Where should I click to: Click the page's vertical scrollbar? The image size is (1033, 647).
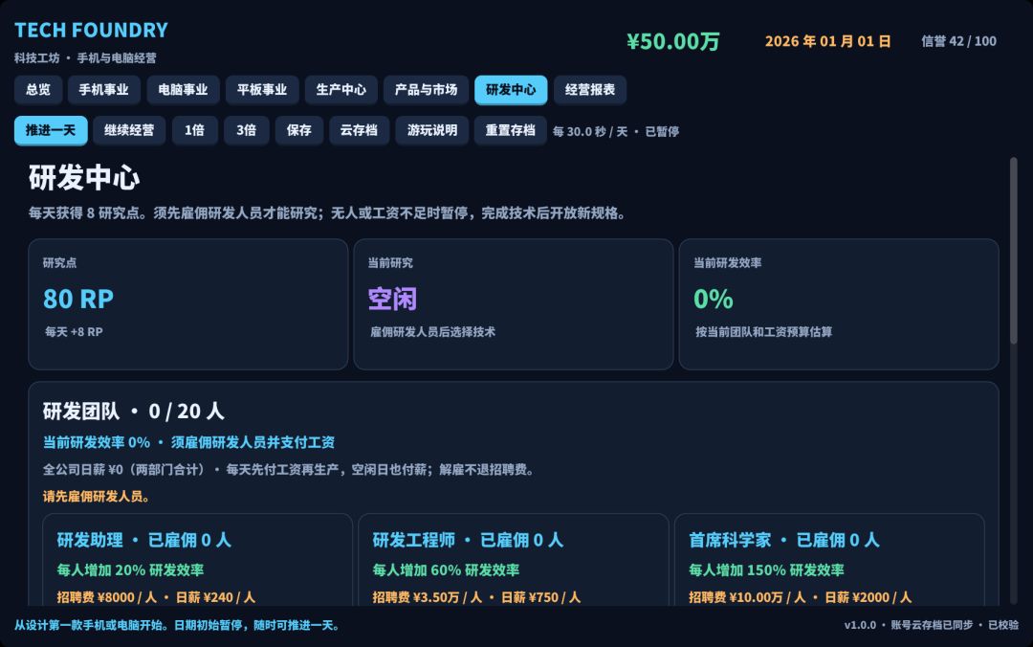pyautogui.click(x=1013, y=251)
